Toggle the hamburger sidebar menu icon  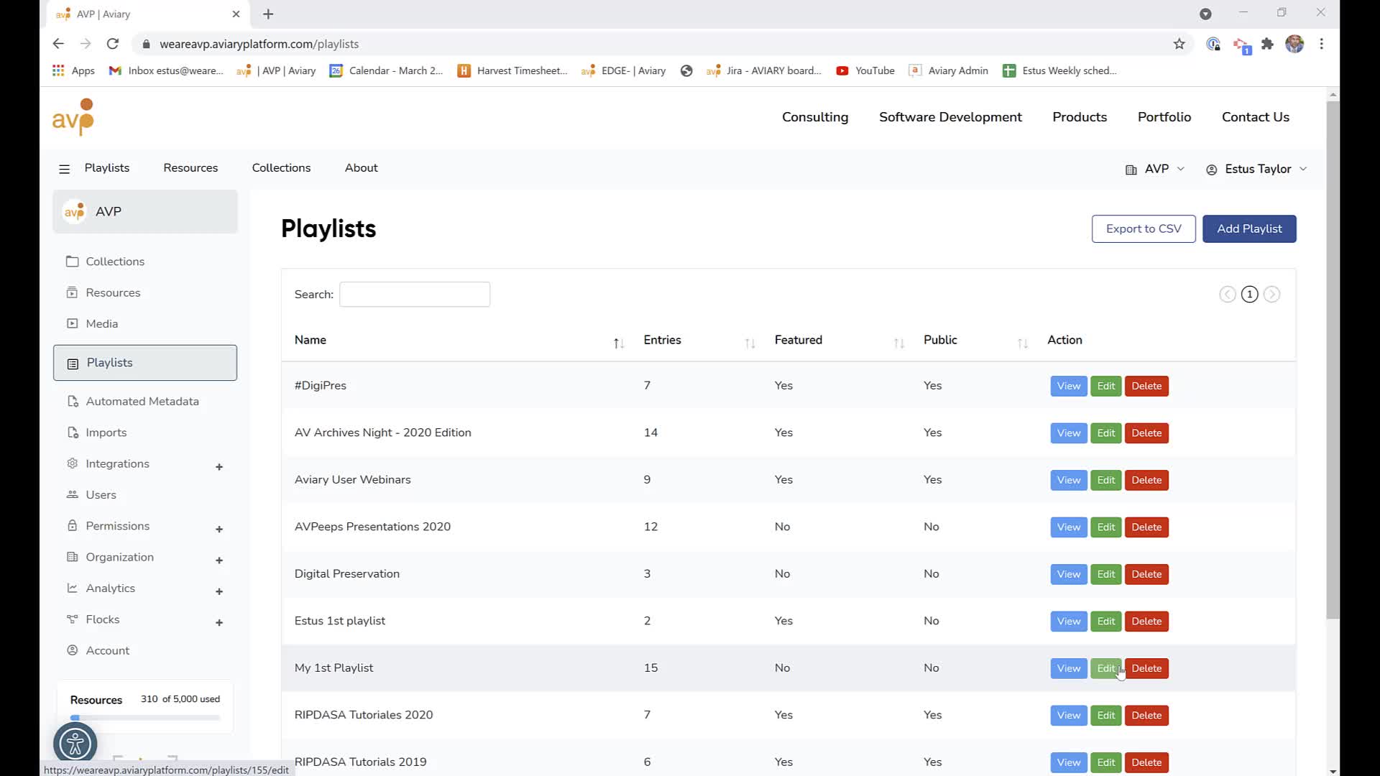64,169
